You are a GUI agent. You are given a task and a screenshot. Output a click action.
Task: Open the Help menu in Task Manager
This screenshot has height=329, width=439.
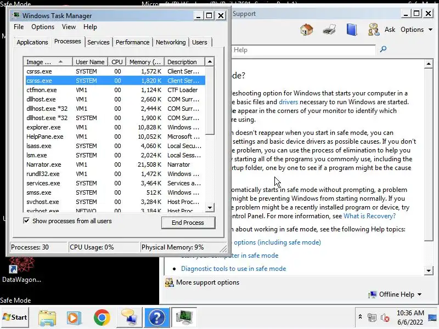click(90, 27)
